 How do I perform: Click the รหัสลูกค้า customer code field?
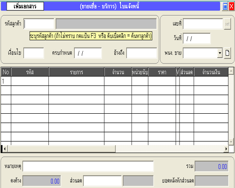click(39, 24)
